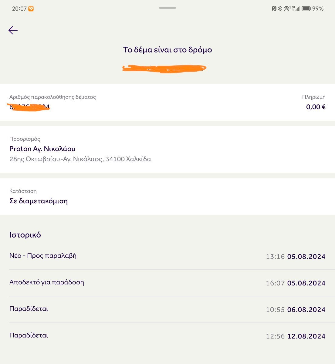Tap the 'Ιστορικό' section heading
The image size is (335, 364).
tap(25, 235)
